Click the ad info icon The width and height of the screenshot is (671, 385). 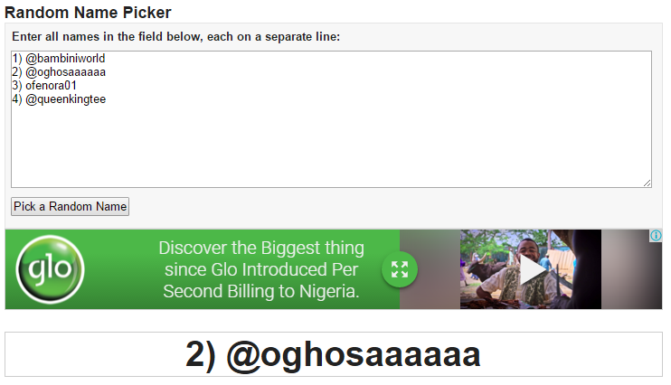(656, 236)
